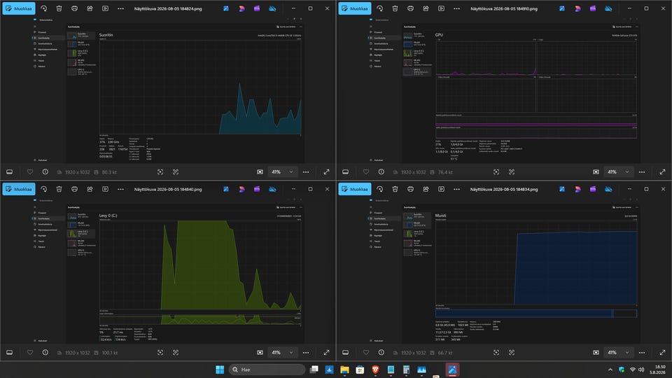Viewport: 672px width, 378px height.
Task: Click background icon left of 184910 zoom box
Action: [596, 172]
